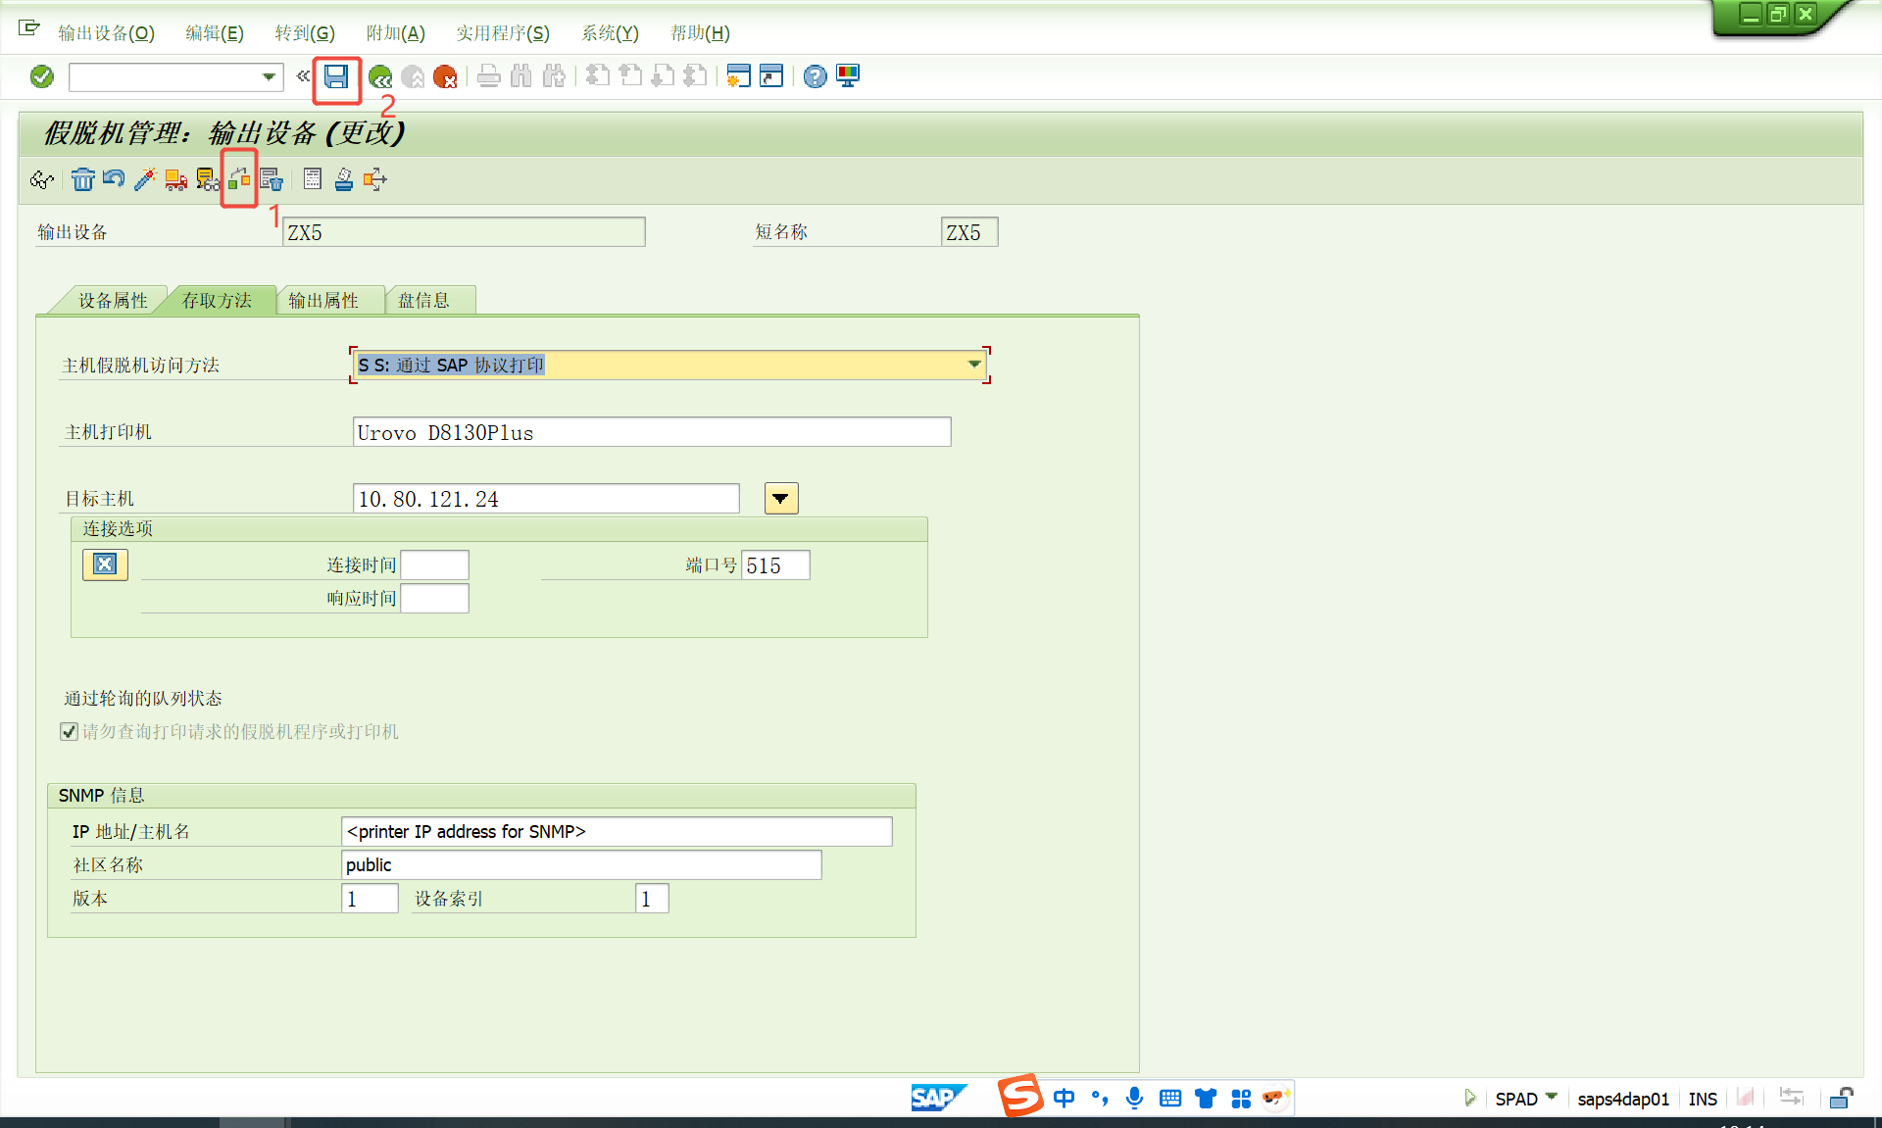The width and height of the screenshot is (1882, 1128).
Task: Click the X toggle in connection options
Action: click(x=105, y=564)
